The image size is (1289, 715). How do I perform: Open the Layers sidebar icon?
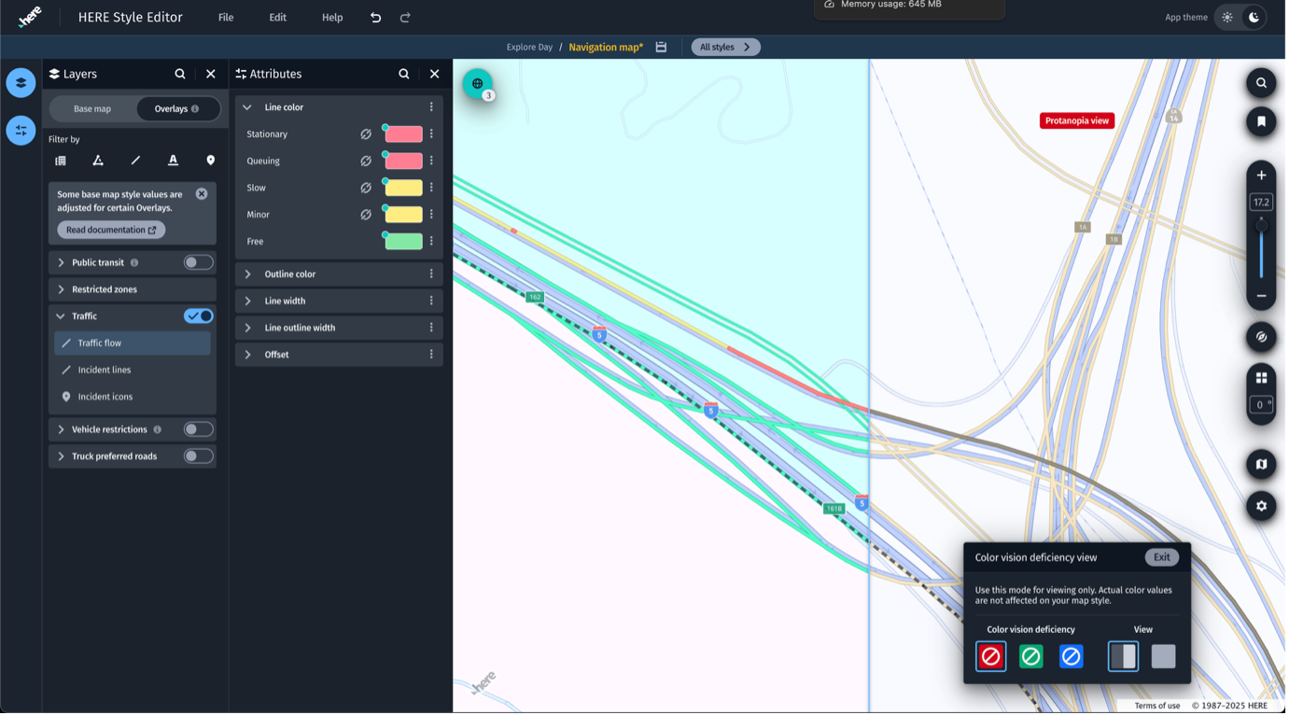pyautogui.click(x=21, y=83)
